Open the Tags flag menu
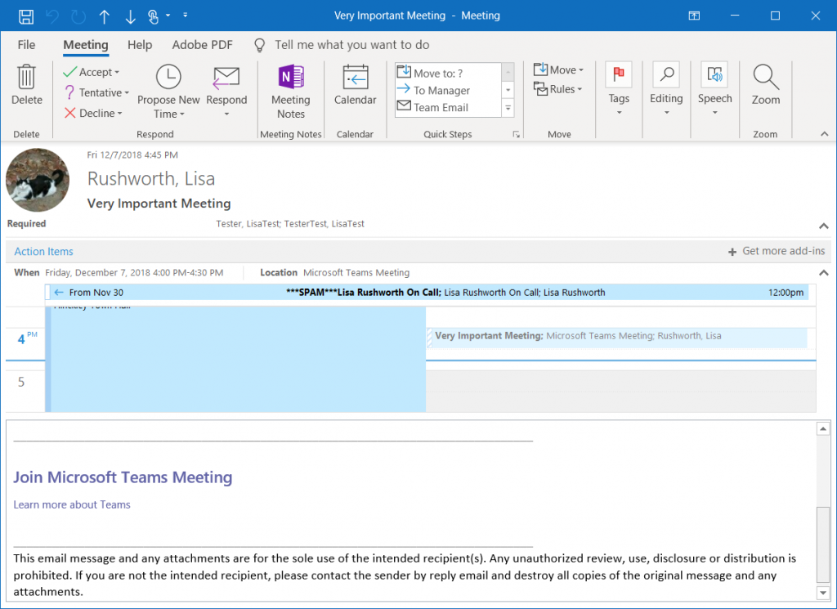Viewport: 837px width, 609px height. click(x=619, y=90)
